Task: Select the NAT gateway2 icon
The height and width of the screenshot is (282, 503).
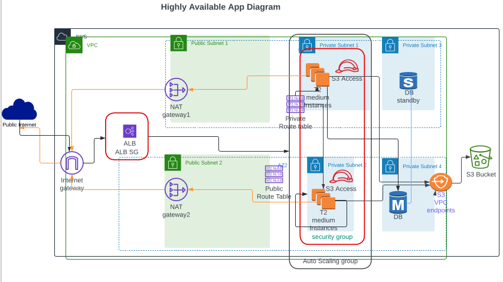Action: (x=176, y=189)
